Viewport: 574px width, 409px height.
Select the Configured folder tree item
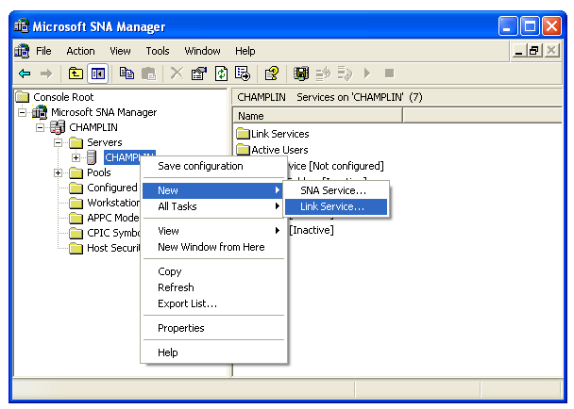[x=112, y=188]
